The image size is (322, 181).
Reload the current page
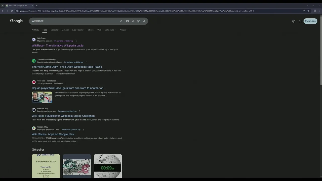click(x=12, y=11)
